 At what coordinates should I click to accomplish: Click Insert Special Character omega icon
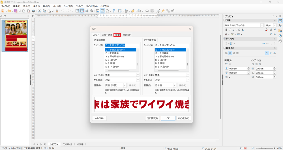[107, 11]
